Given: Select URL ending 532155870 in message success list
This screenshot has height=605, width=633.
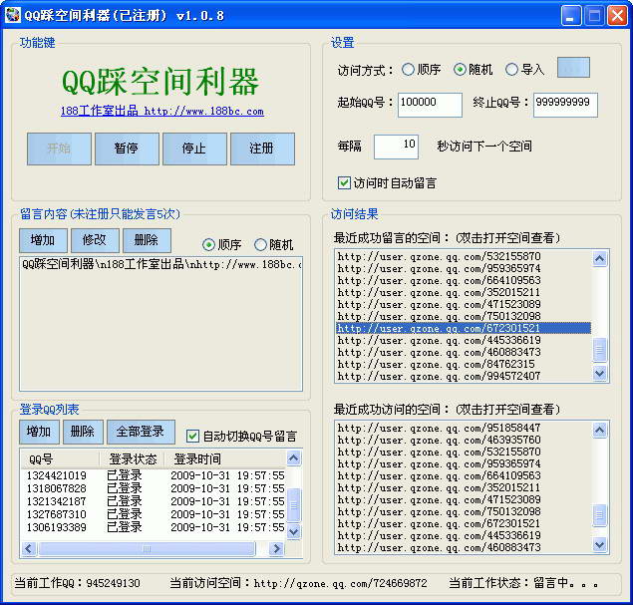Looking at the screenshot, I should tap(464, 256).
